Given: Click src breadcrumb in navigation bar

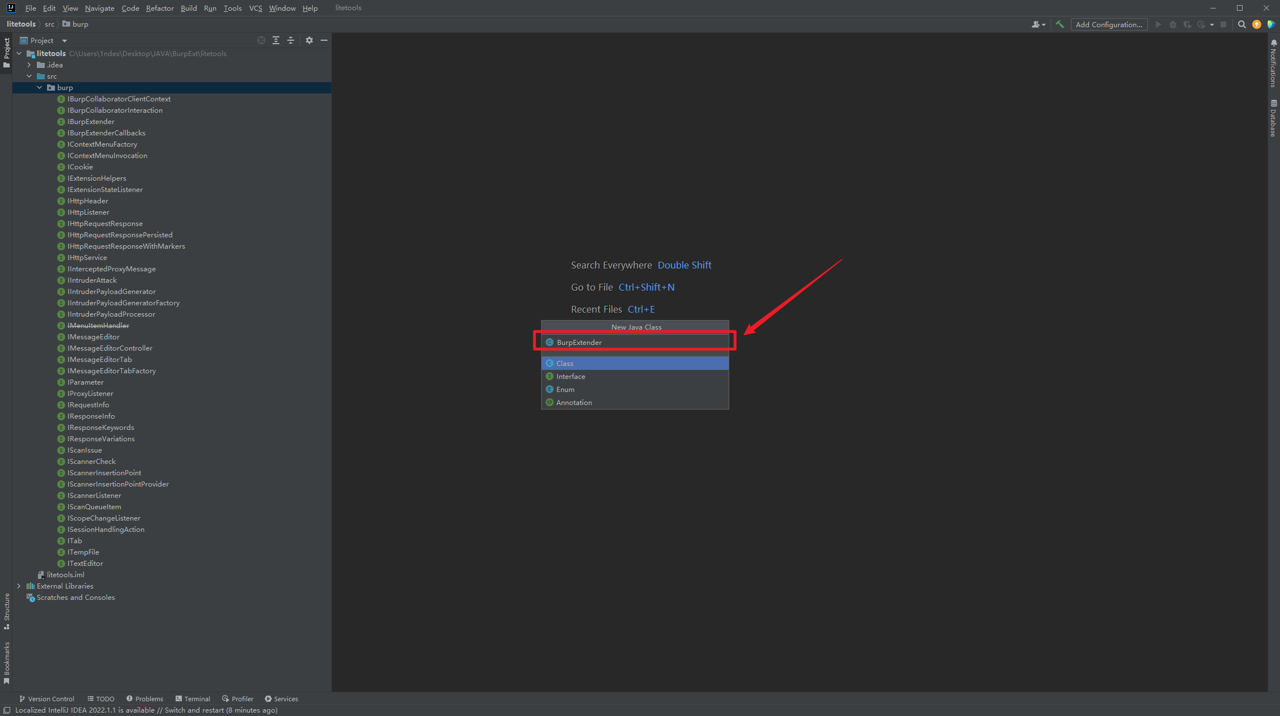Looking at the screenshot, I should 50,24.
